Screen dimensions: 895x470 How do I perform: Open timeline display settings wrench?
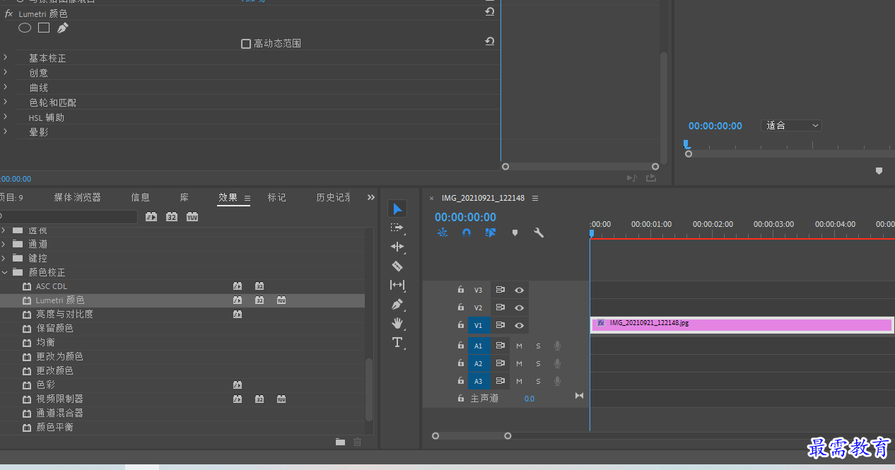click(539, 233)
